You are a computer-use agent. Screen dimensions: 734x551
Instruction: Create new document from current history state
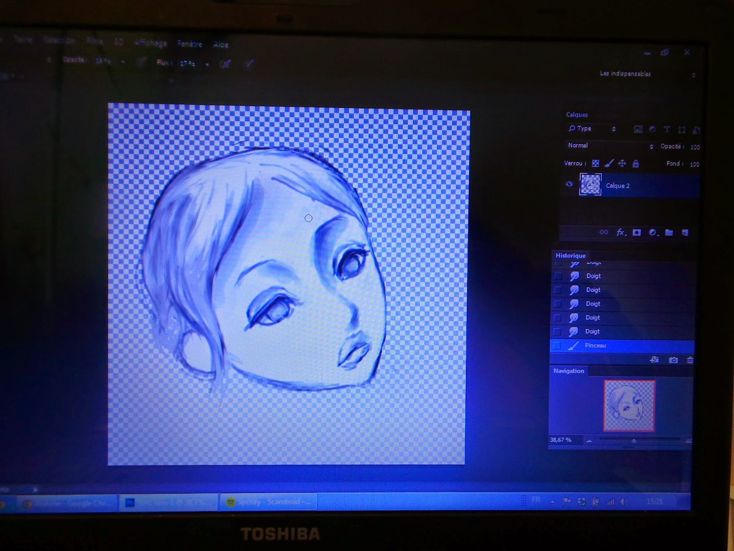[655, 360]
